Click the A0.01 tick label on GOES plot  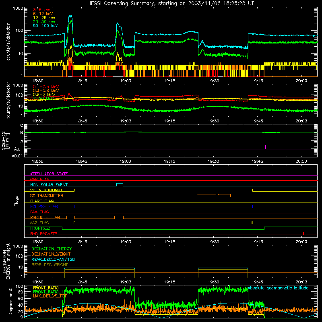click(17, 156)
